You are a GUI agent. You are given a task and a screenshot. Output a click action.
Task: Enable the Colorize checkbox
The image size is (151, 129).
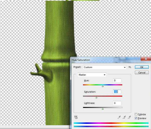136,114
